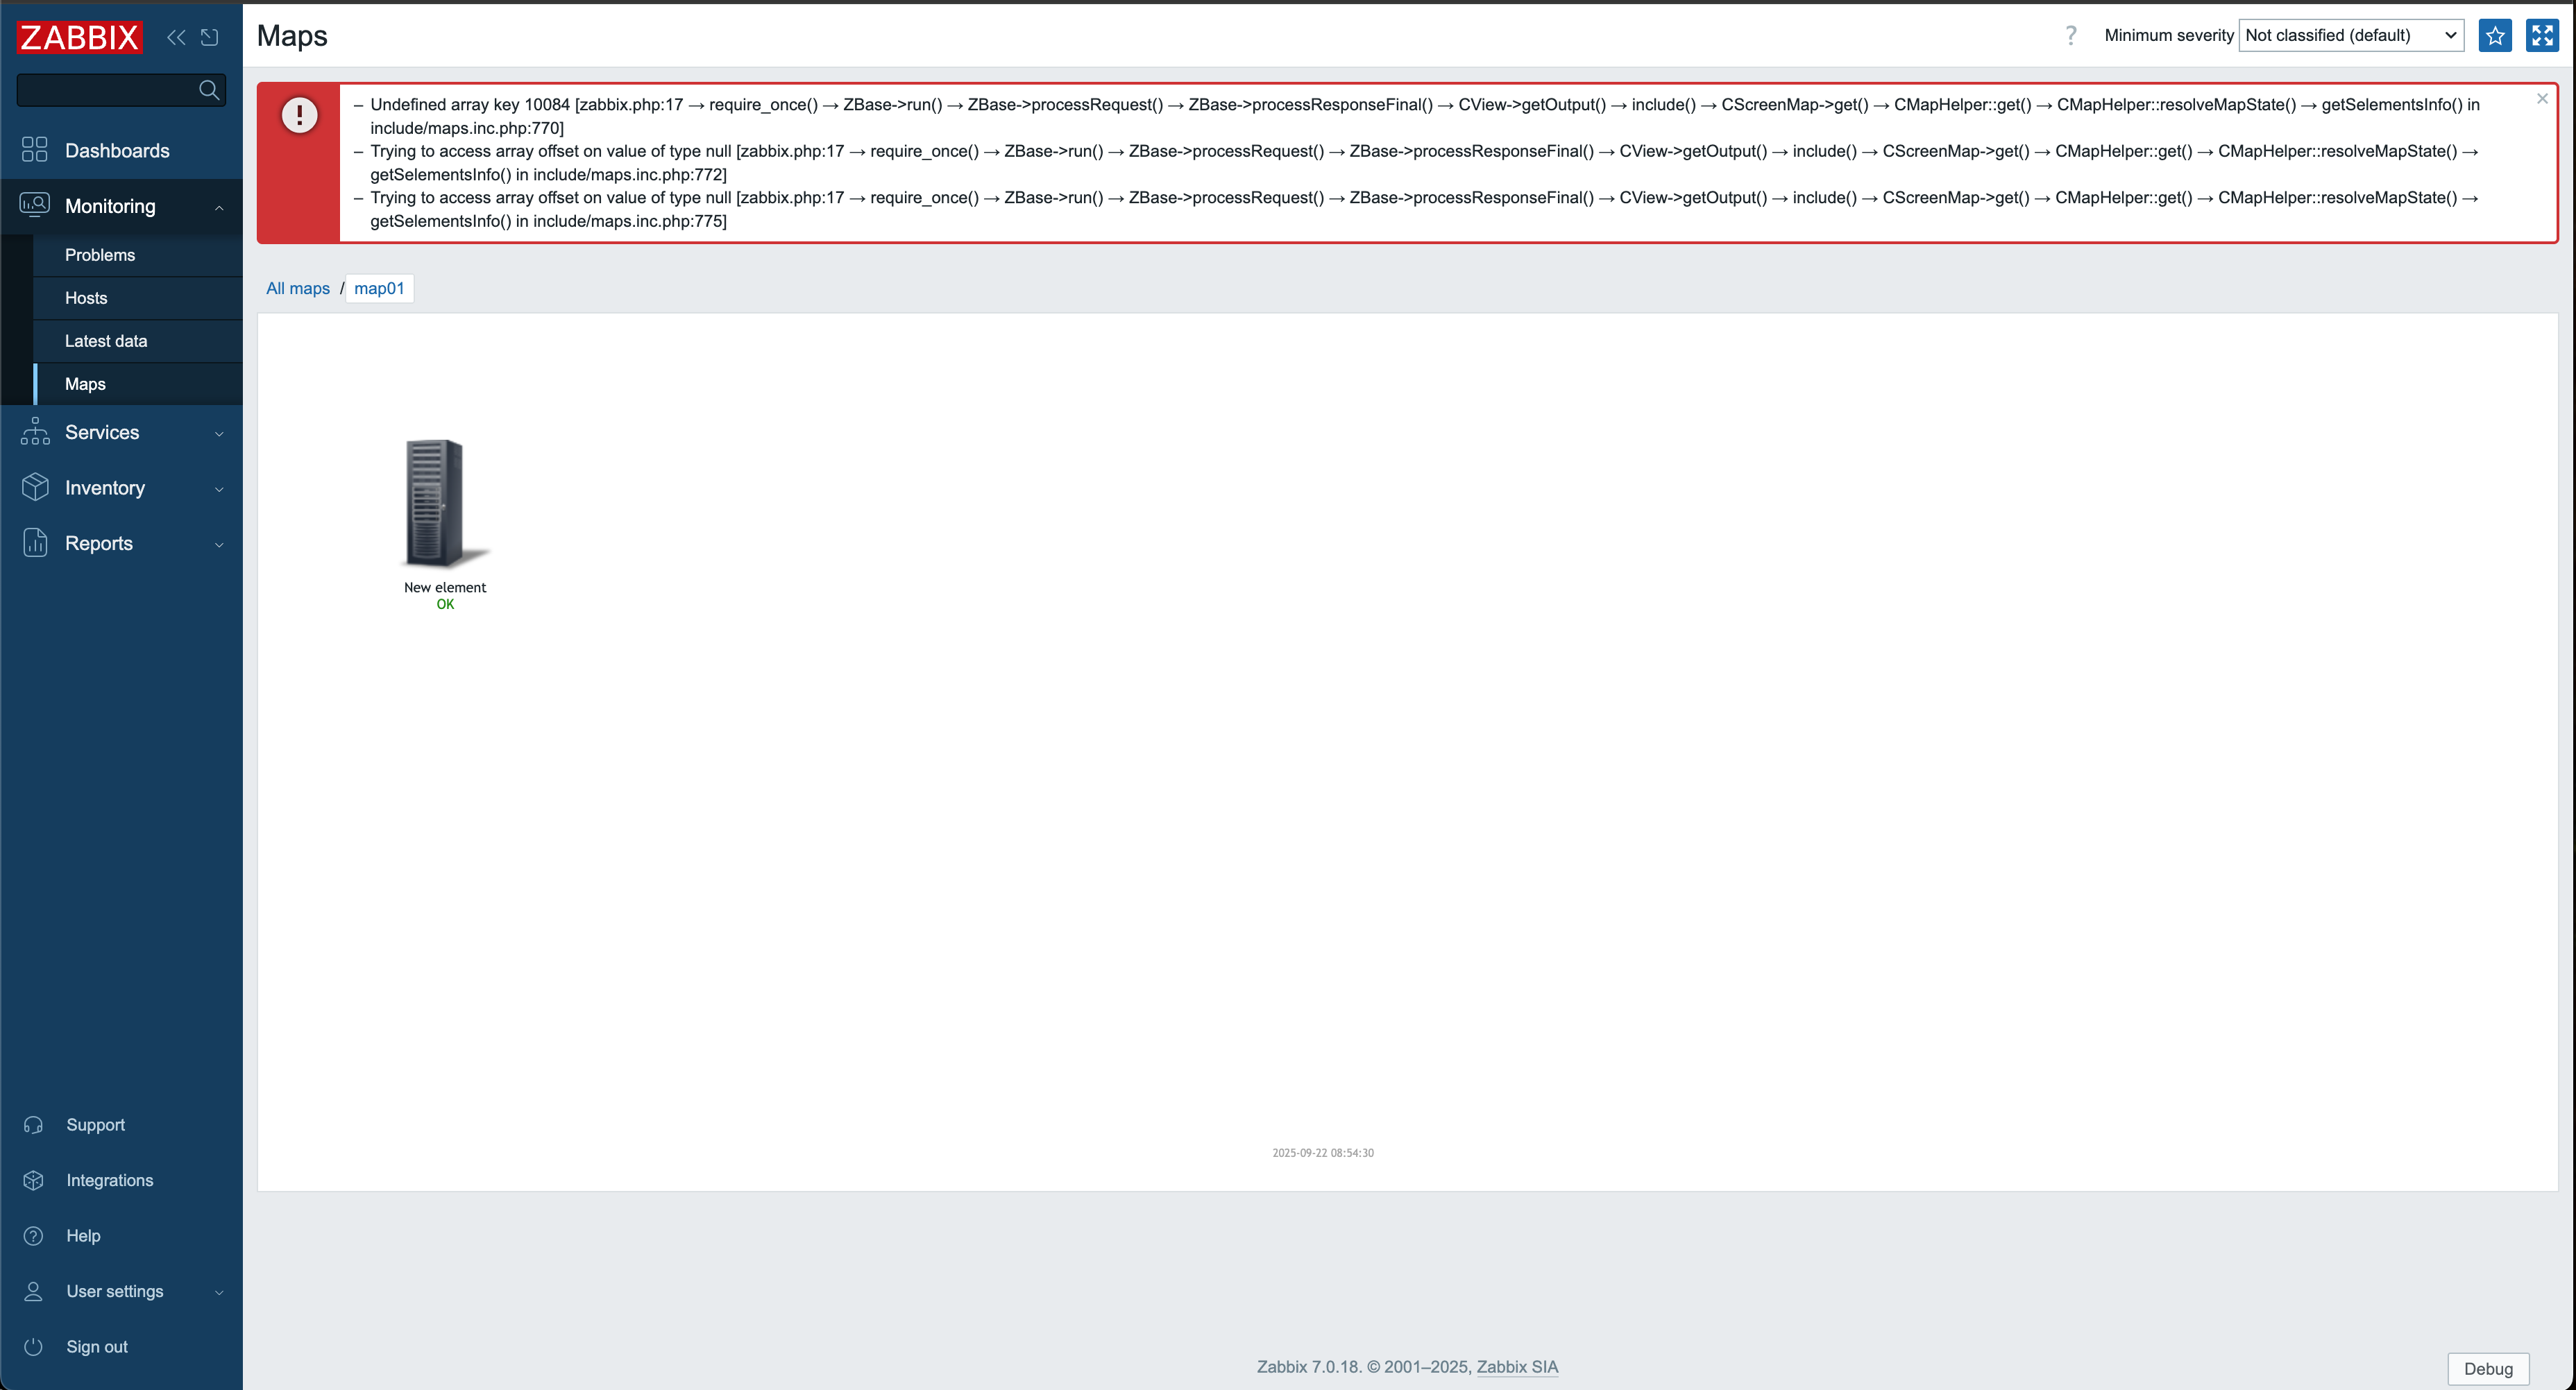
Task: Open the Support link
Action: [x=96, y=1125]
